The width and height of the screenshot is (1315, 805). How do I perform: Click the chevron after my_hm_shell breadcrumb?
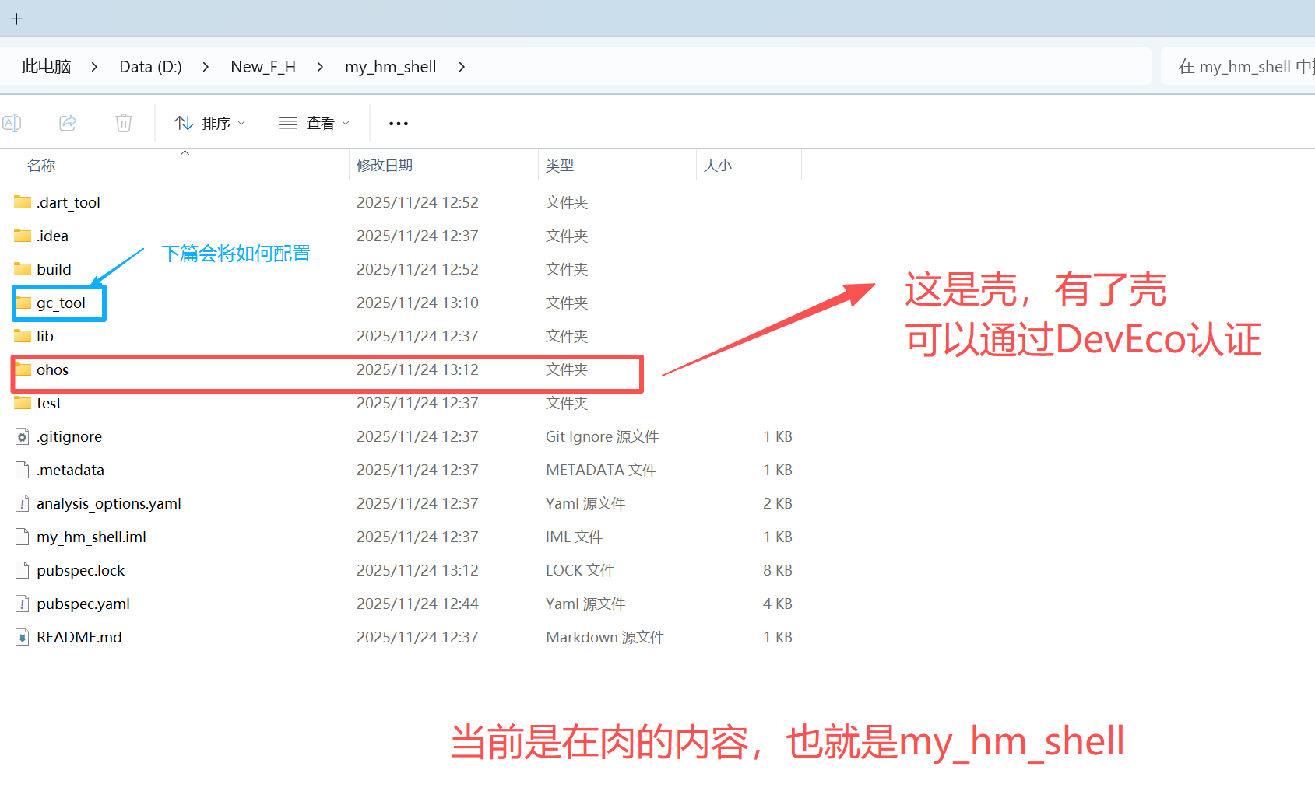tap(462, 67)
